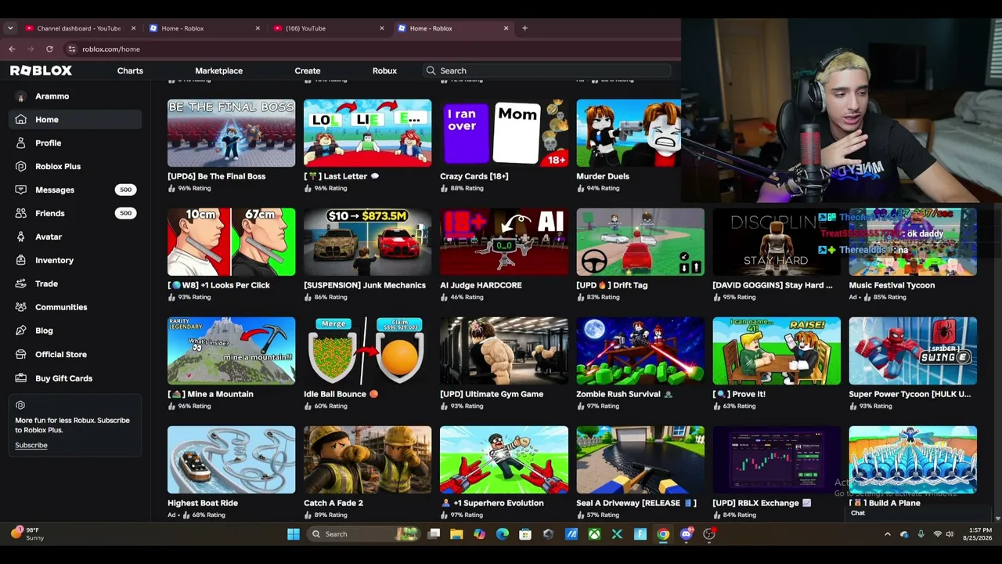
Task: Open the Murder Duels game title
Action: pyautogui.click(x=603, y=176)
